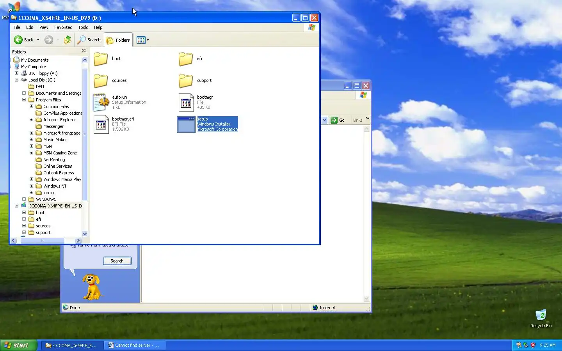Open the Favorites menu
This screenshot has height=351, width=562.
63,27
